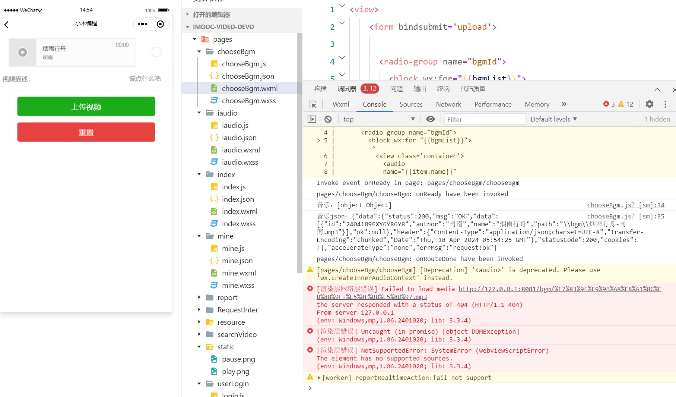Open the Console devtools tab
The height and width of the screenshot is (397, 676).
point(374,104)
